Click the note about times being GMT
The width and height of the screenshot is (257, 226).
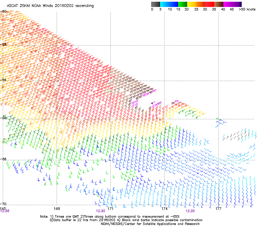[x=110, y=217]
